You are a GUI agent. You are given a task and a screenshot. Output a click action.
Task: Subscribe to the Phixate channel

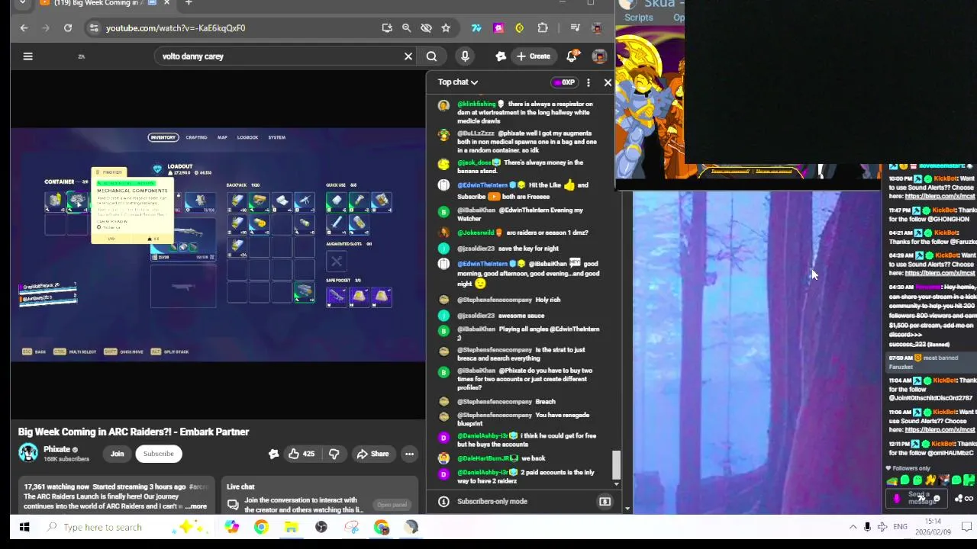click(x=159, y=454)
